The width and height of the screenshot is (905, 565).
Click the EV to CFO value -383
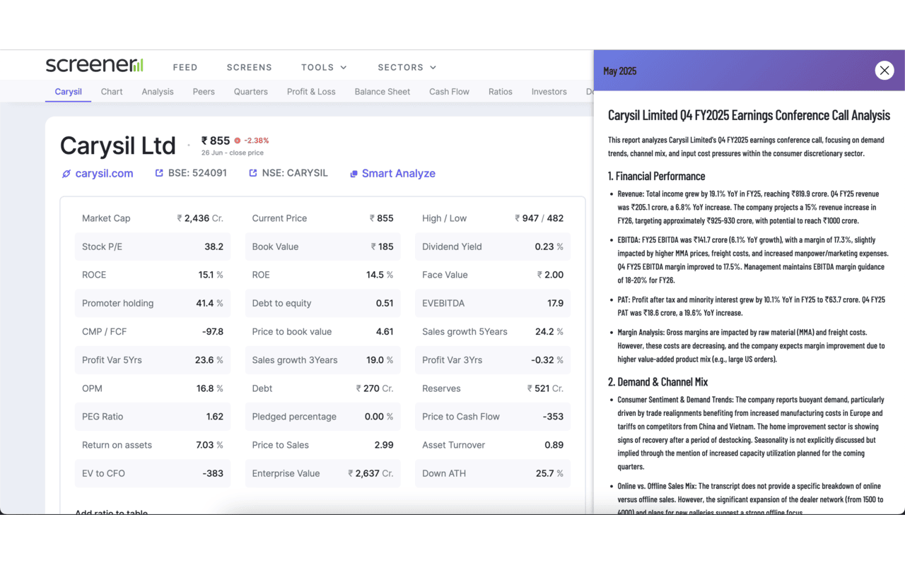[x=213, y=473]
